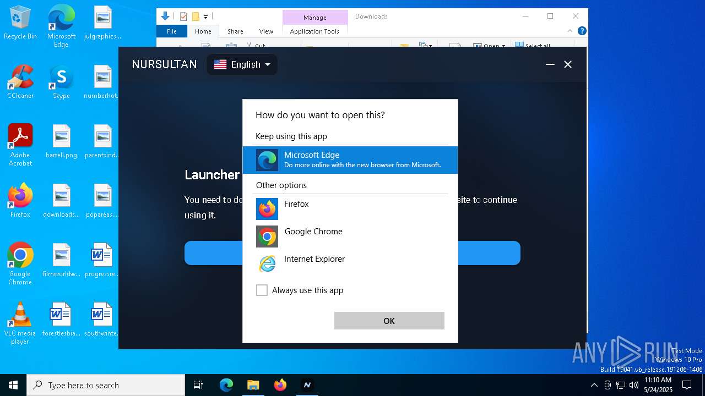Click the volume speaker tray icon
Image resolution: width=705 pixels, height=396 pixels.
[634, 385]
